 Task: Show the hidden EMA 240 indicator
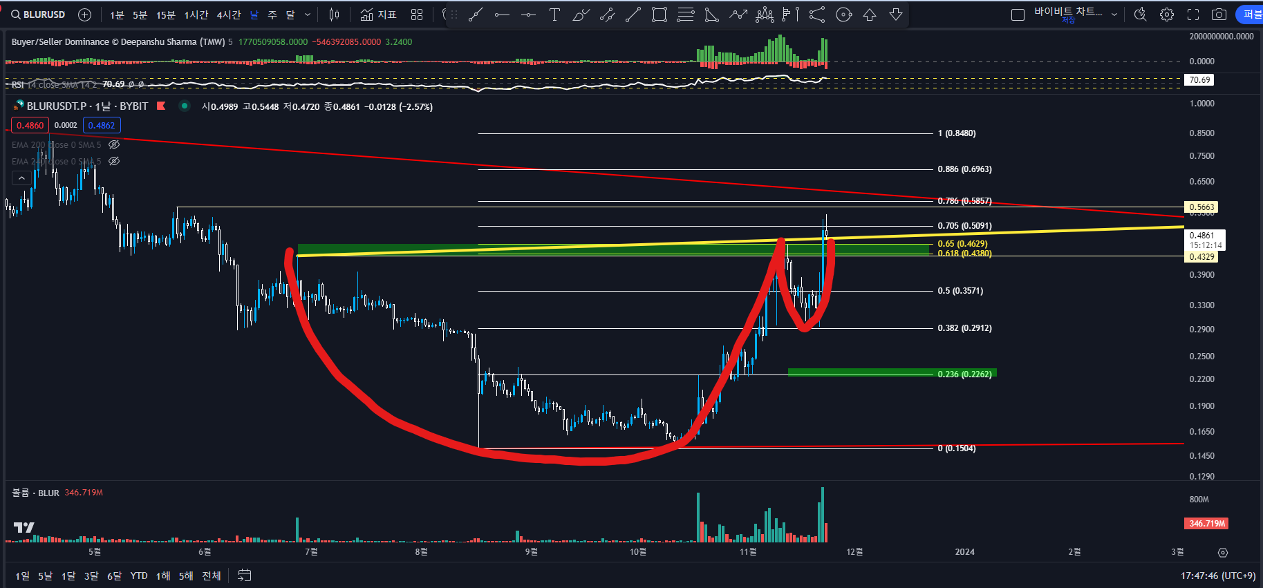[x=114, y=161]
